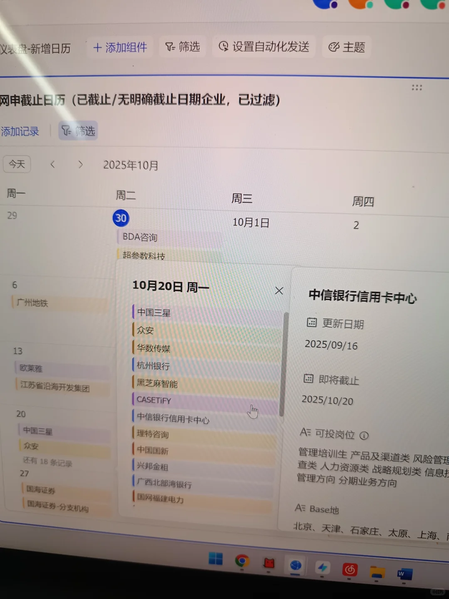The height and width of the screenshot is (599, 449).
Task: Open NetEase Cloud Music taskbar icon
Action: pyautogui.click(x=350, y=569)
